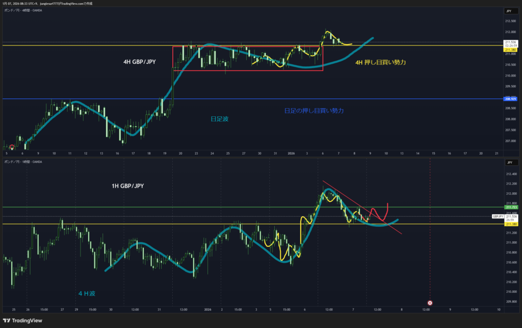Image resolution: width=522 pixels, height=328 pixels.
Task: Click the current price 211.536 label on 4H chart
Action: tap(510, 42)
